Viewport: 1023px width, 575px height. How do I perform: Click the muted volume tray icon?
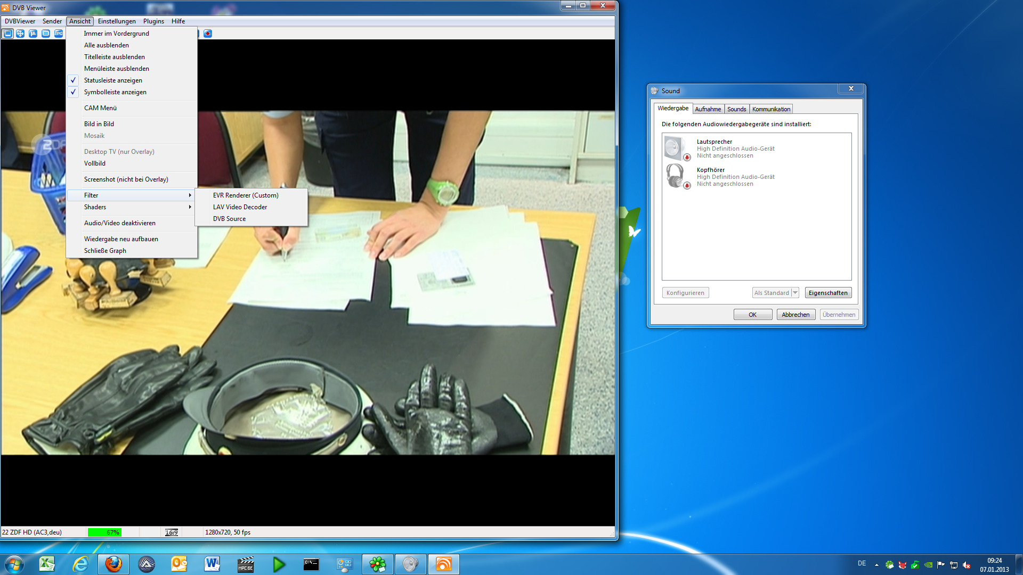(x=967, y=565)
